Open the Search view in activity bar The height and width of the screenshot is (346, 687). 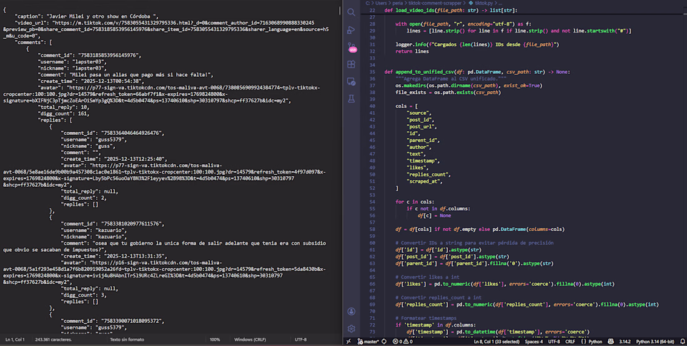pyautogui.click(x=352, y=12)
